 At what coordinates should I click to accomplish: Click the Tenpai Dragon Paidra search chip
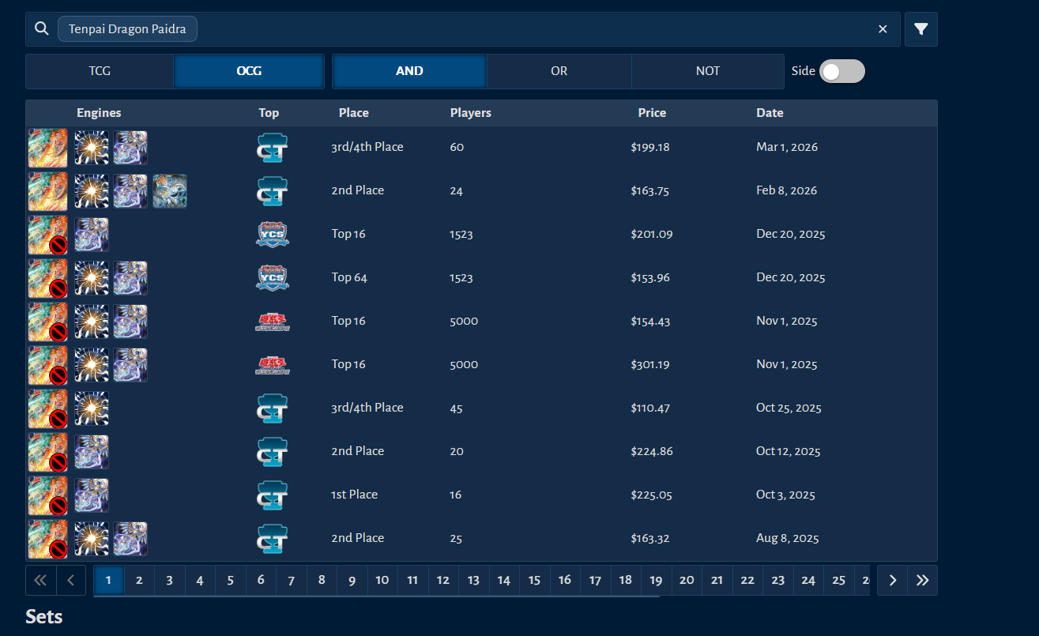tap(127, 29)
